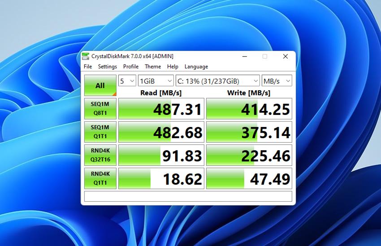The image size is (381, 246).
Task: Open the Help menu
Action: coord(173,66)
